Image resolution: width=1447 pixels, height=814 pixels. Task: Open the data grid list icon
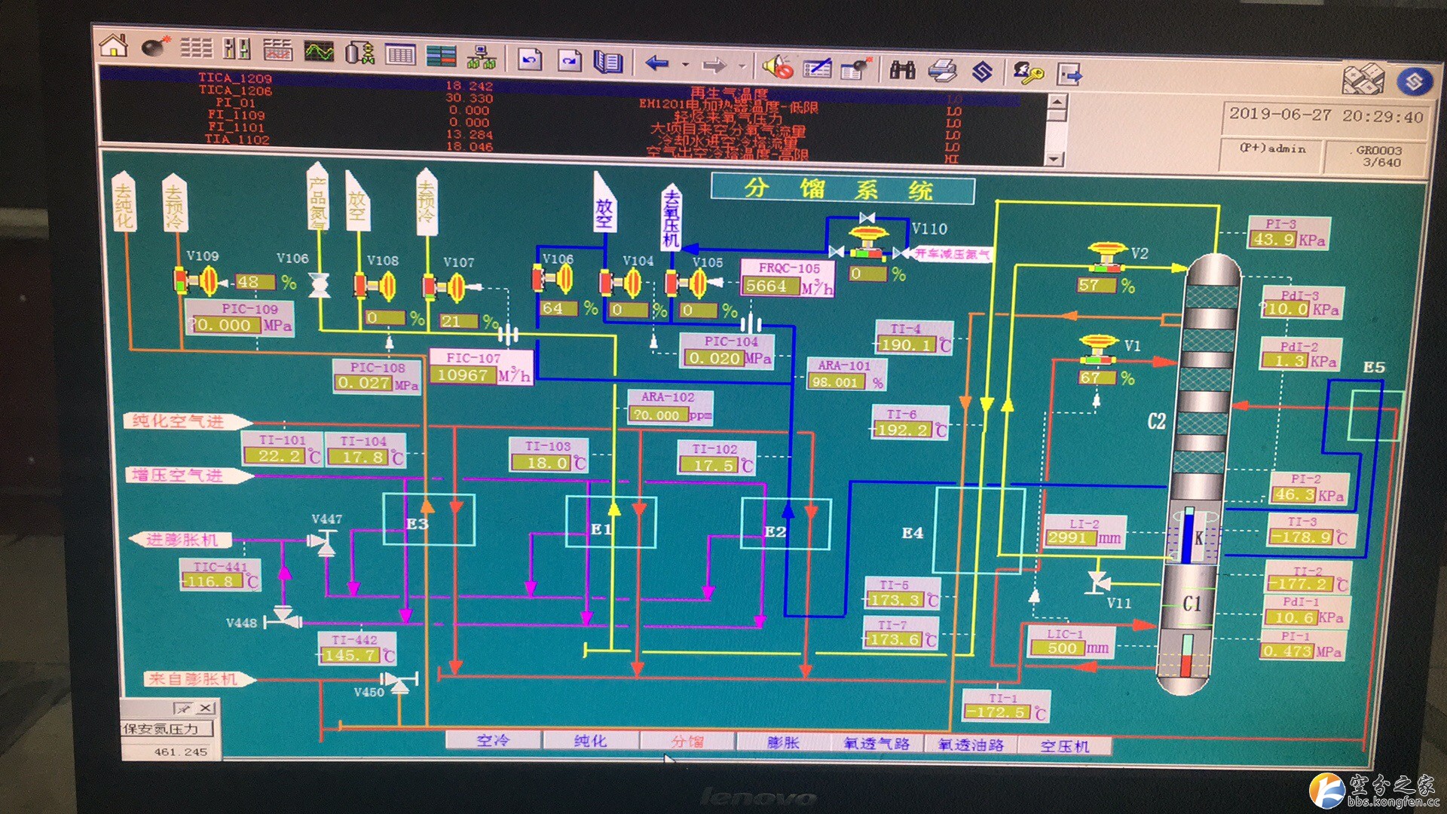pos(196,48)
